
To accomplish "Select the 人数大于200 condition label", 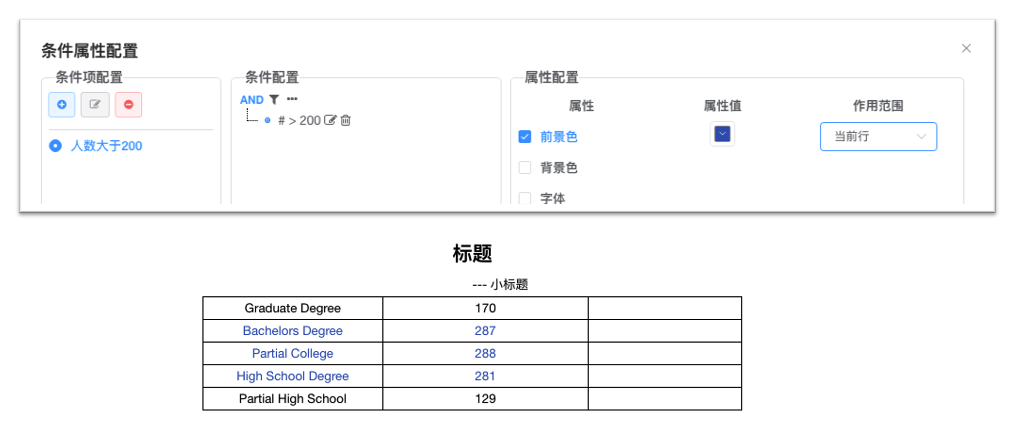I will coord(106,146).
